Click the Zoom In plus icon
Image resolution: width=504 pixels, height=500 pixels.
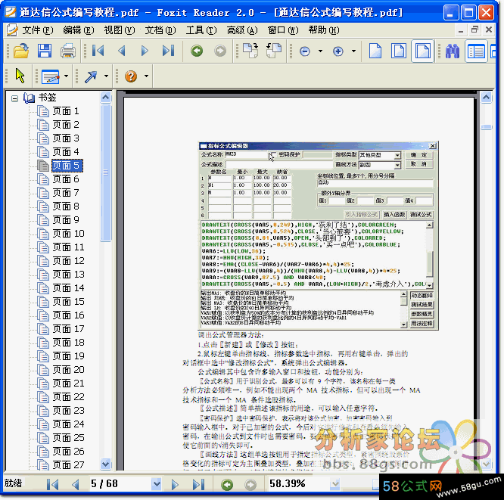pyautogui.click(x=338, y=51)
